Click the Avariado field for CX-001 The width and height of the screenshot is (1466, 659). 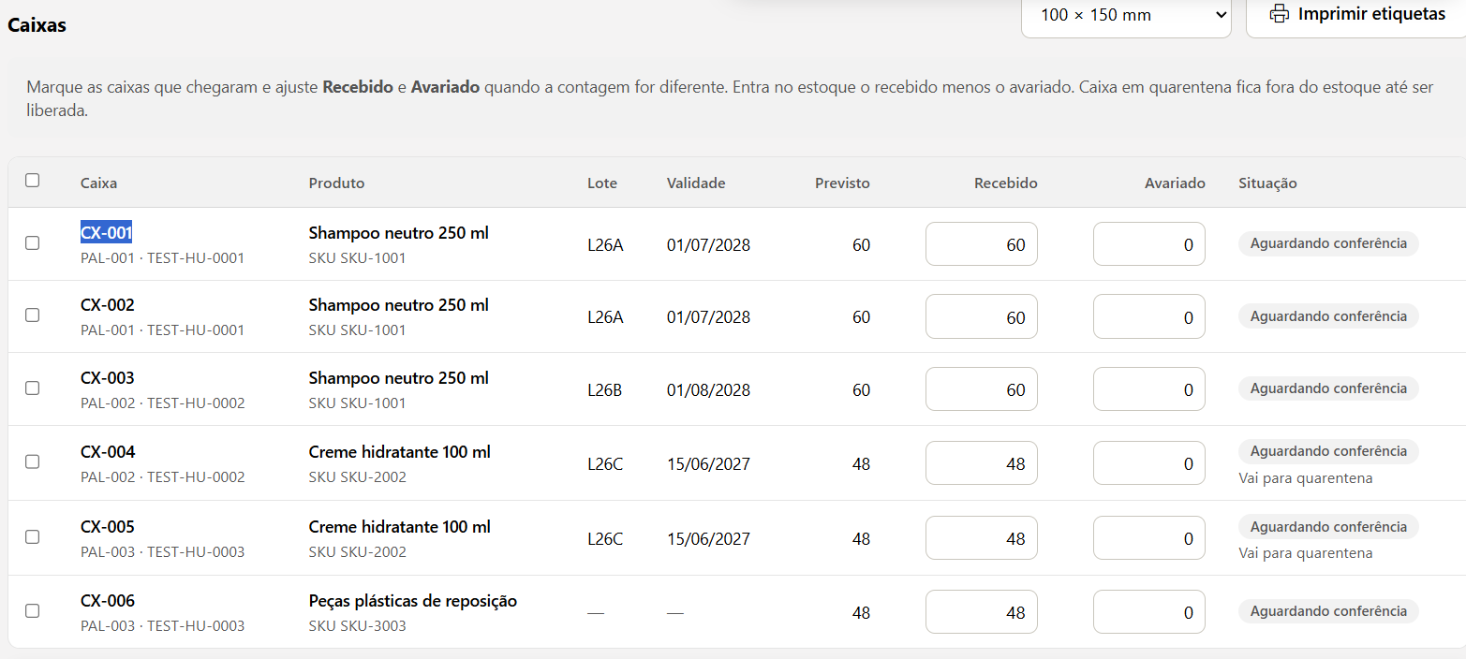pyautogui.click(x=1149, y=244)
